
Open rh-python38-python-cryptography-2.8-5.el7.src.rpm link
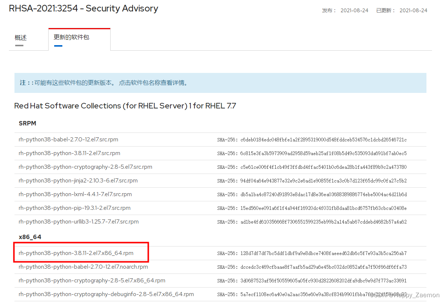pos(85,167)
